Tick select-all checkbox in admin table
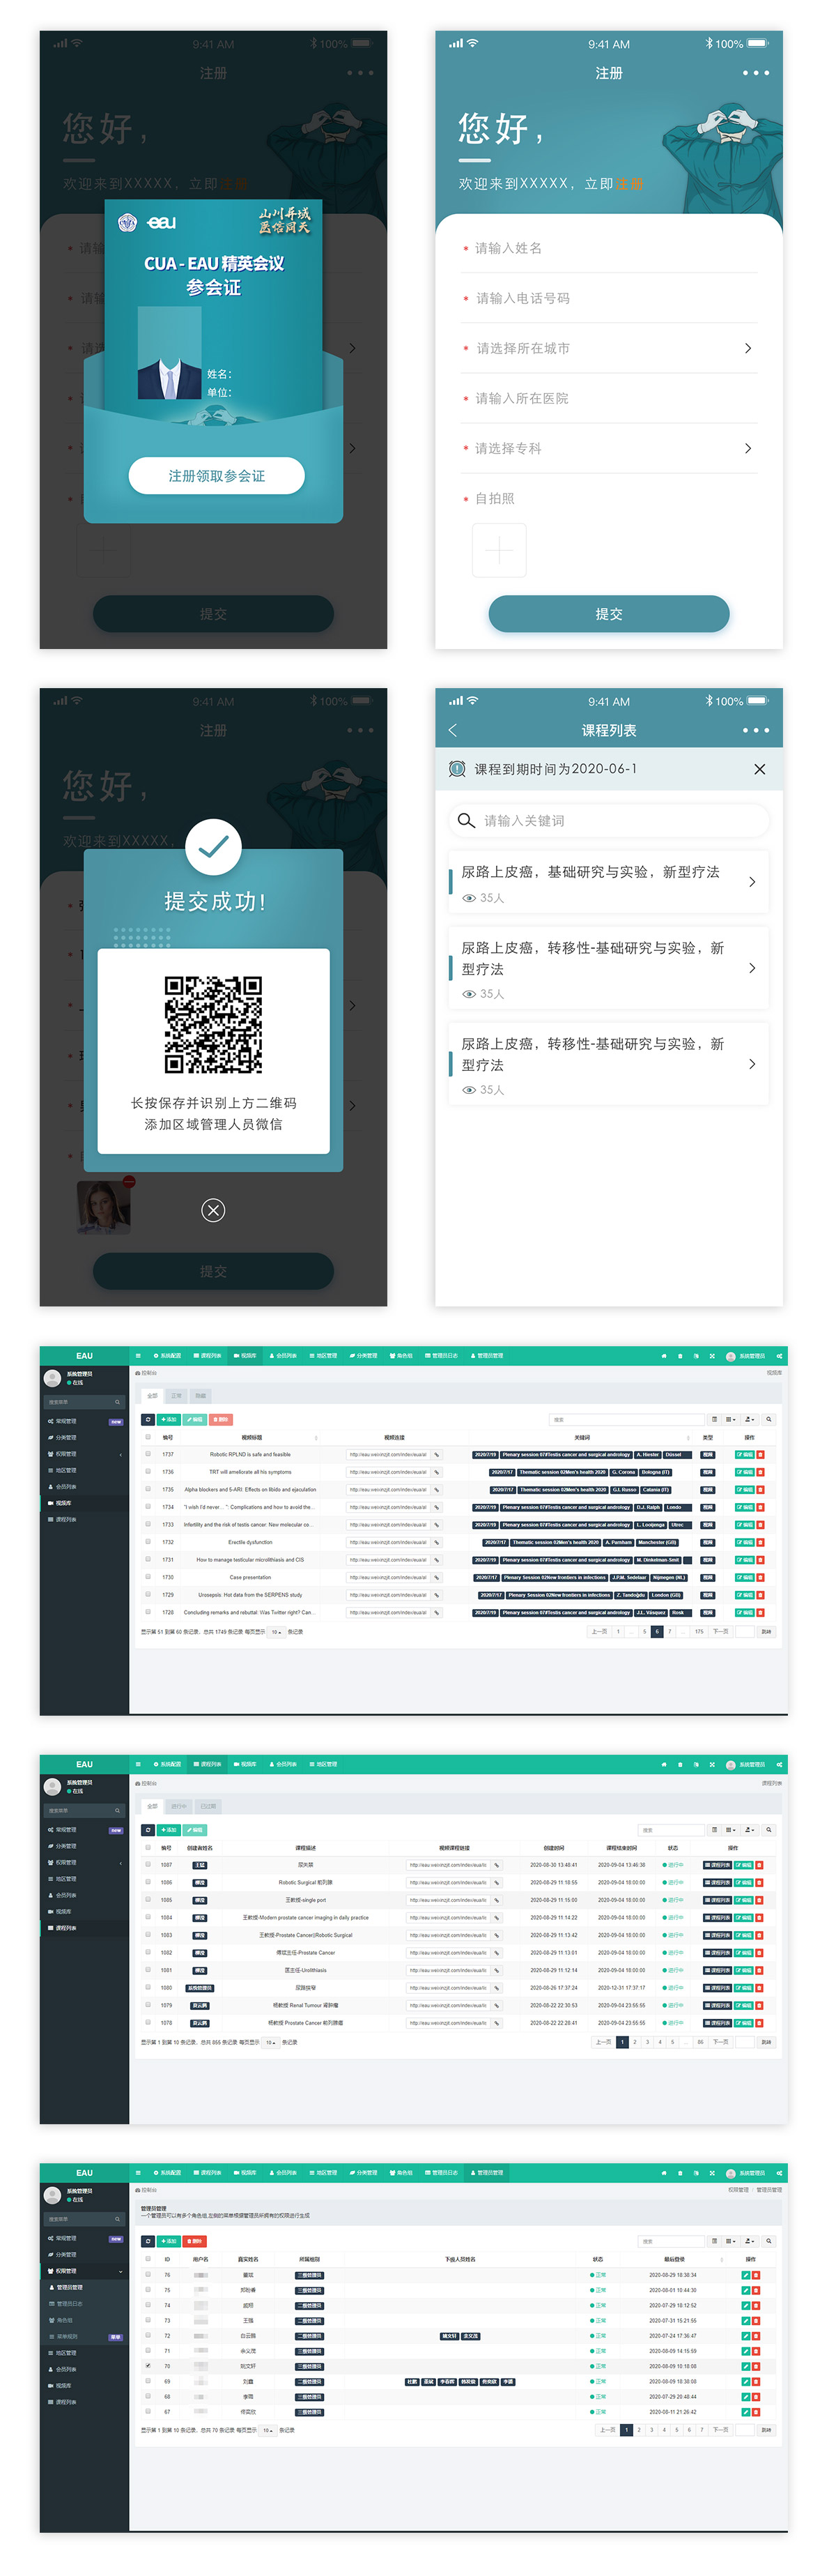 pos(148,2258)
